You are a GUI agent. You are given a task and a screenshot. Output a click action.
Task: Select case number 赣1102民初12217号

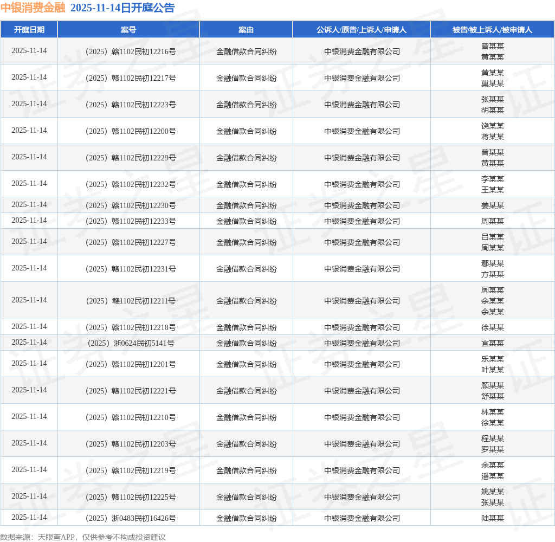(x=131, y=78)
